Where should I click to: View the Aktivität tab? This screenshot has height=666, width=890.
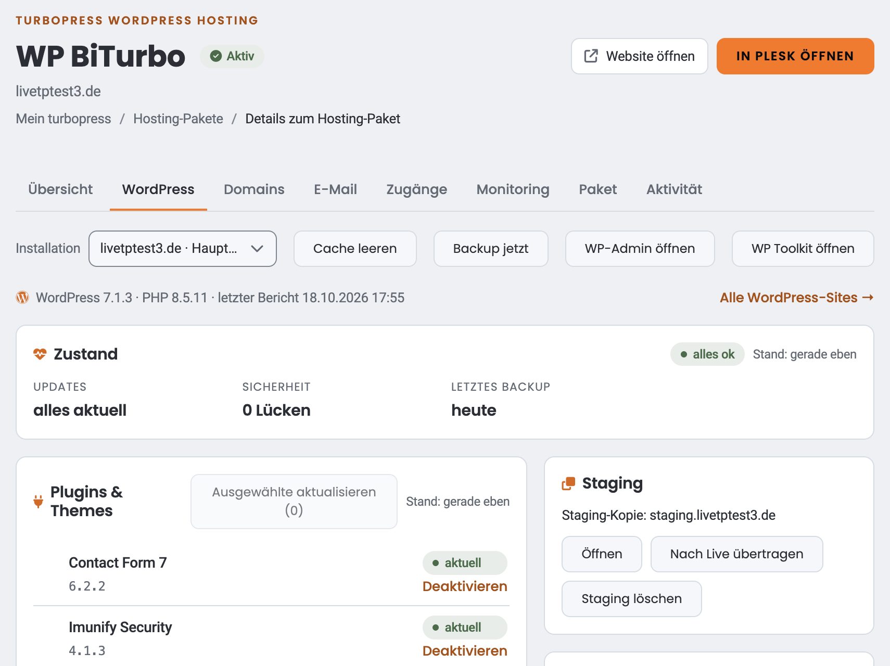coord(675,189)
